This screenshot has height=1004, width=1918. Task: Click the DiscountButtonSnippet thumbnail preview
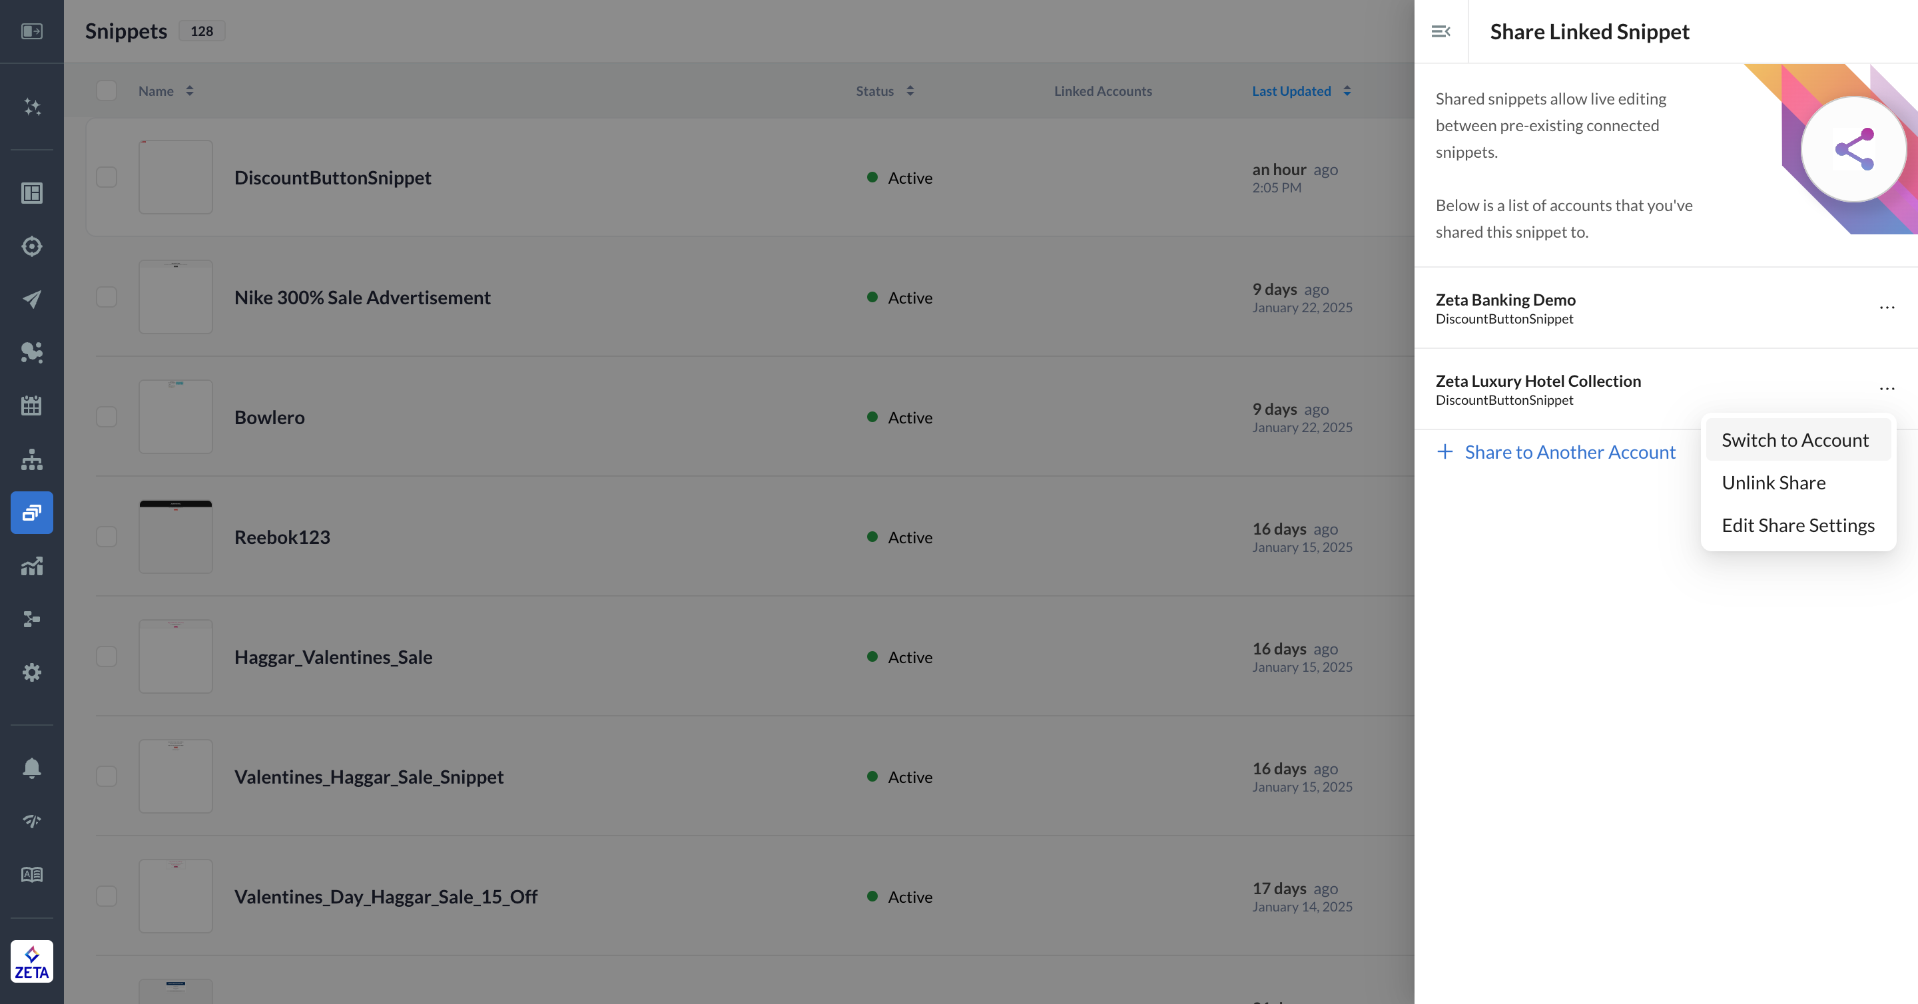coord(176,177)
